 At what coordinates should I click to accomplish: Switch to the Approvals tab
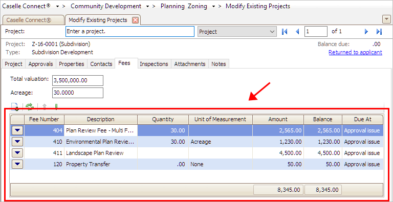40,64
